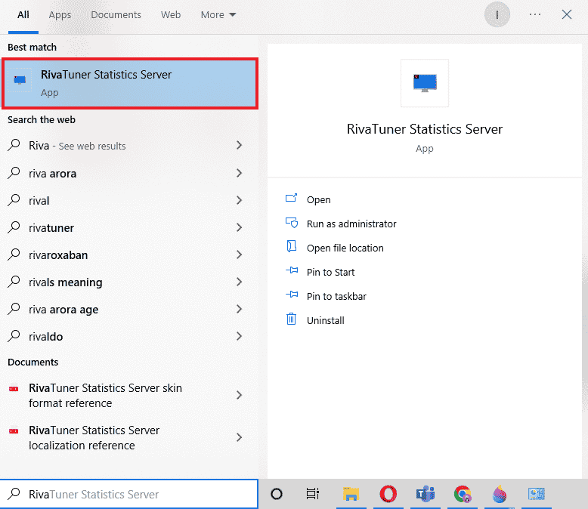The width and height of the screenshot is (588, 509).
Task: Open Task View on the taskbar
Action: [x=313, y=494]
